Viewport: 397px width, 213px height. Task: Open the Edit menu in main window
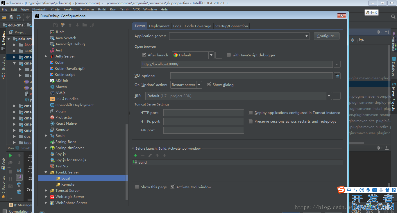[14, 10]
